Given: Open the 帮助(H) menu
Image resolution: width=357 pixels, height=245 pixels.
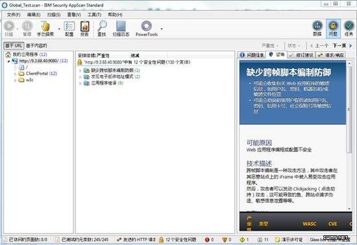Looking at the screenshot, I should point(115,14).
